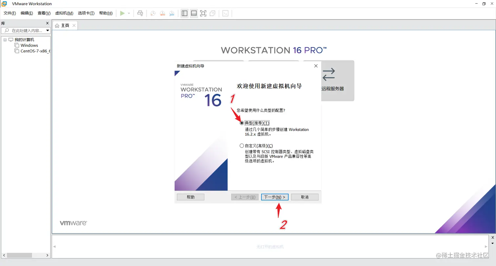The image size is (496, 266).
Task: Click the send Ctrl+Alt+Del toolbar icon
Action: (x=140, y=13)
